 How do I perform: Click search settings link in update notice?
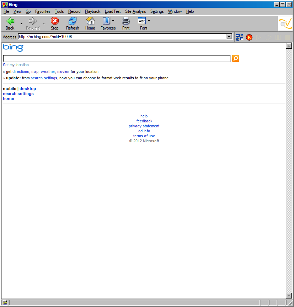[x=44, y=78]
